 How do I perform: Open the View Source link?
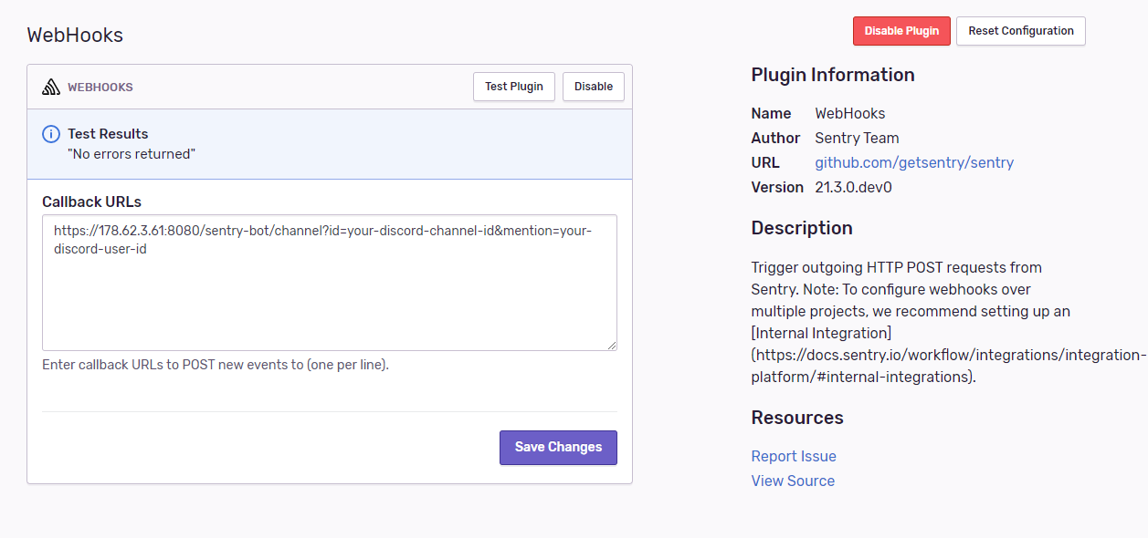pos(793,481)
